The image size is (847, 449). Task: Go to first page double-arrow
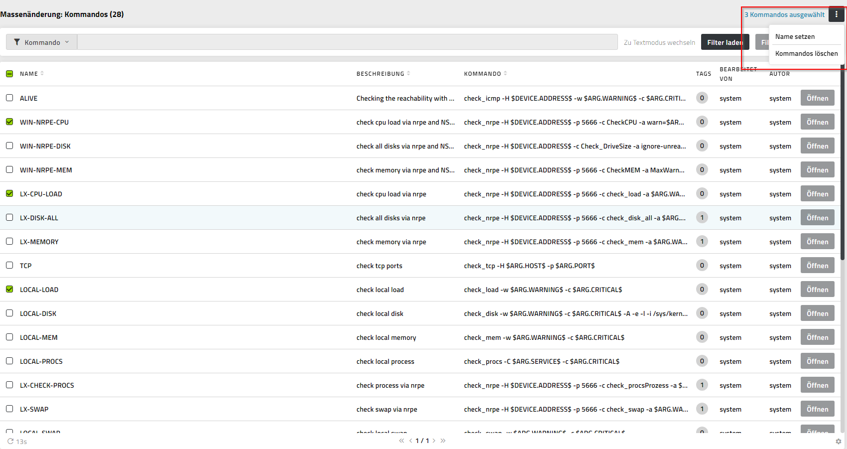[401, 441]
